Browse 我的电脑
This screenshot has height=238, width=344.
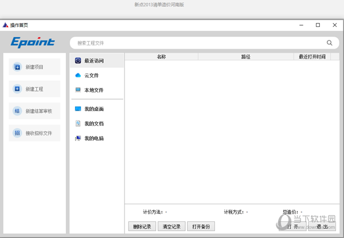pyautogui.click(x=97, y=138)
